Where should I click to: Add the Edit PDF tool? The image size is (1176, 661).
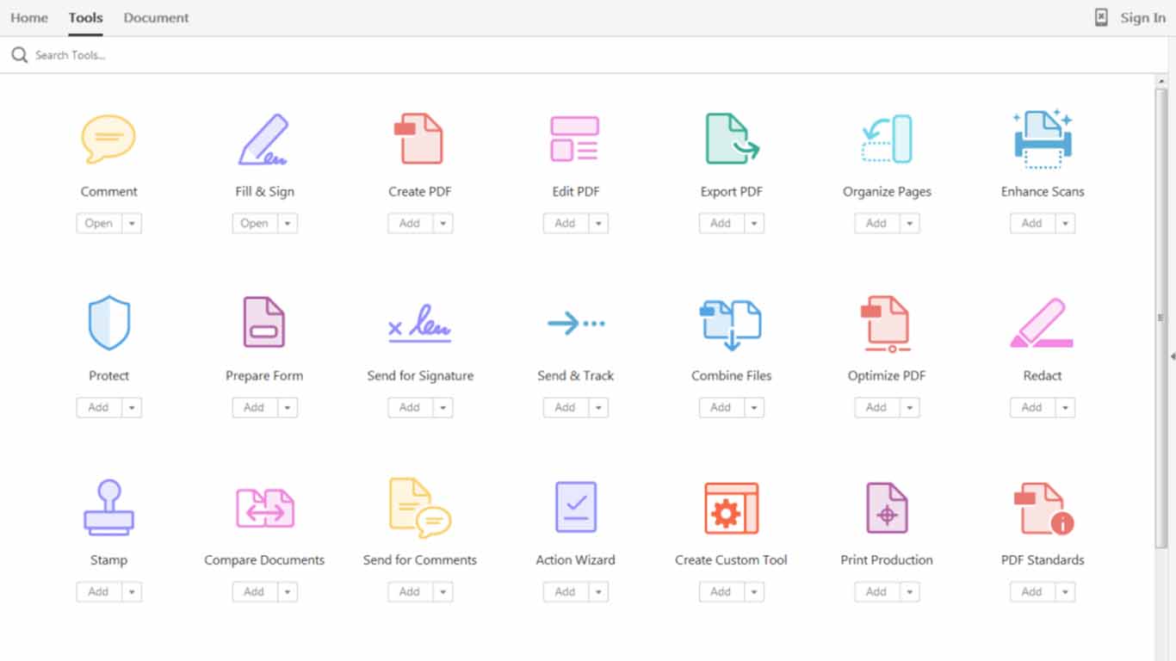click(x=566, y=224)
